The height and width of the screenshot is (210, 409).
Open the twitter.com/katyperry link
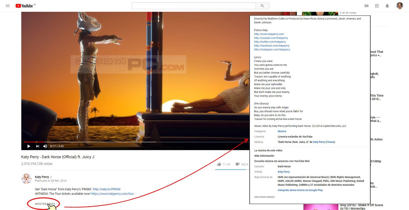pyautogui.click(x=270, y=42)
